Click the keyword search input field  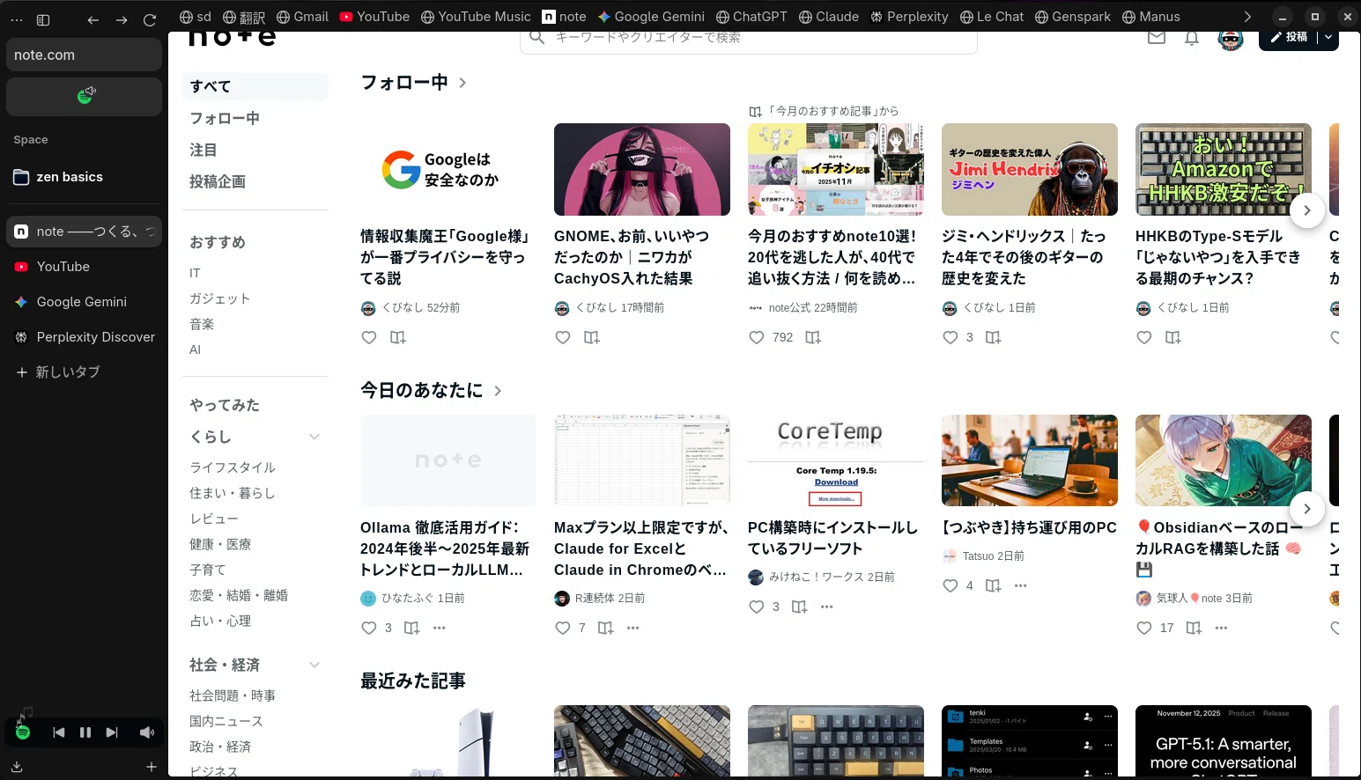[x=749, y=38]
